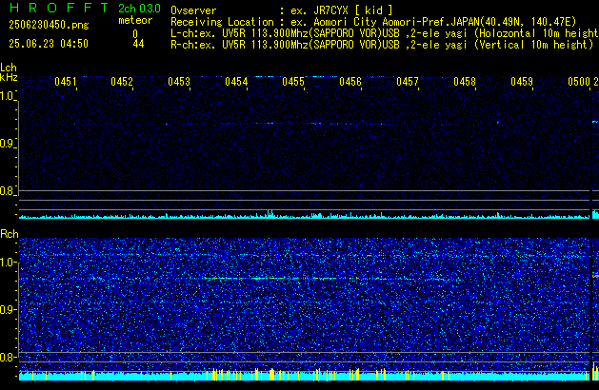Image resolution: width=599 pixels, height=390 pixels.
Task: Select the filename 2506230450.png
Action: 49,25
